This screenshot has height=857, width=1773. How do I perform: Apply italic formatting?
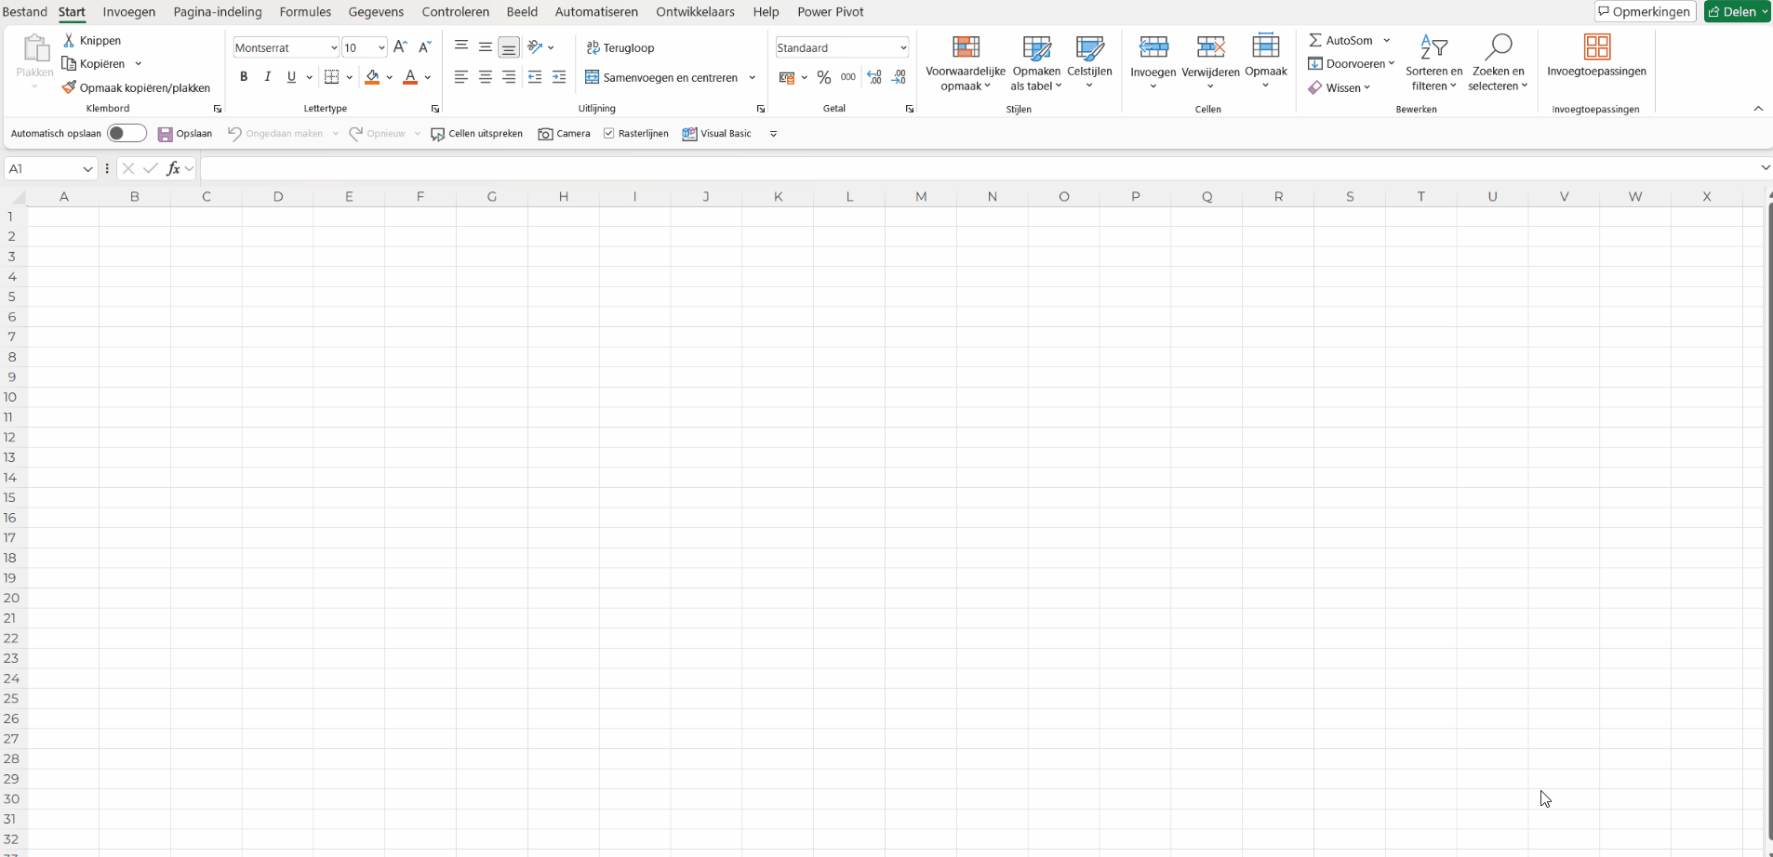[268, 77]
